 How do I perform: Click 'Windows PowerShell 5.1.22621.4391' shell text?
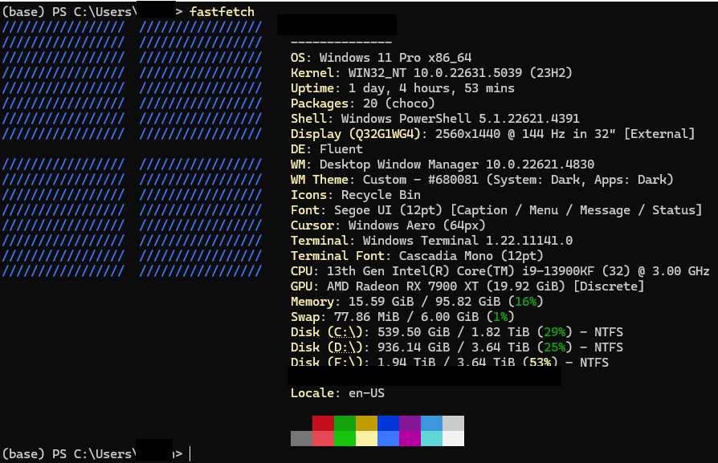pos(460,119)
